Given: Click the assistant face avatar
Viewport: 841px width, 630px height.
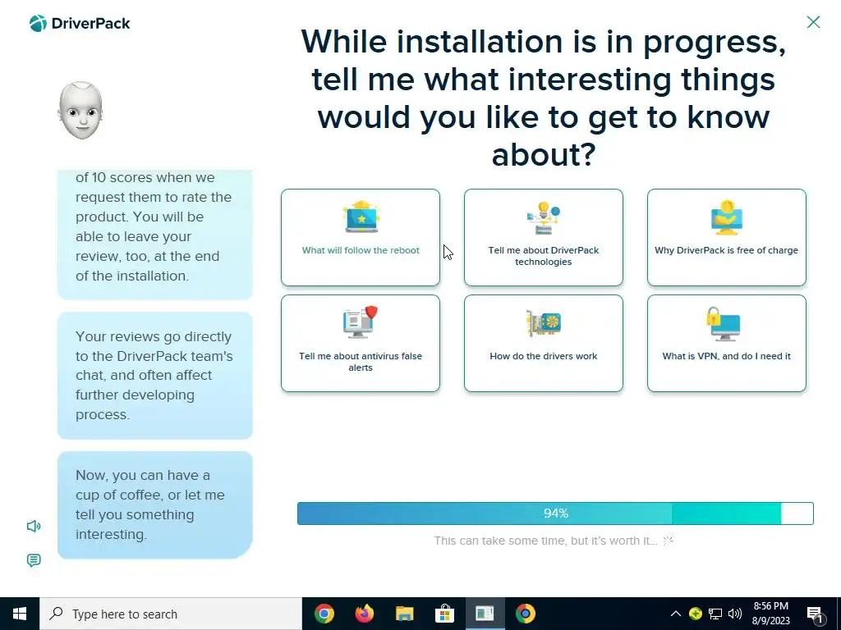Looking at the screenshot, I should (x=80, y=111).
